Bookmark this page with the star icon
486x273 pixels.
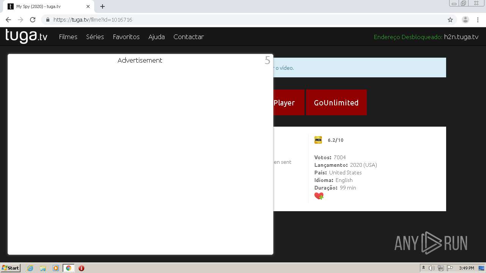pyautogui.click(x=450, y=20)
